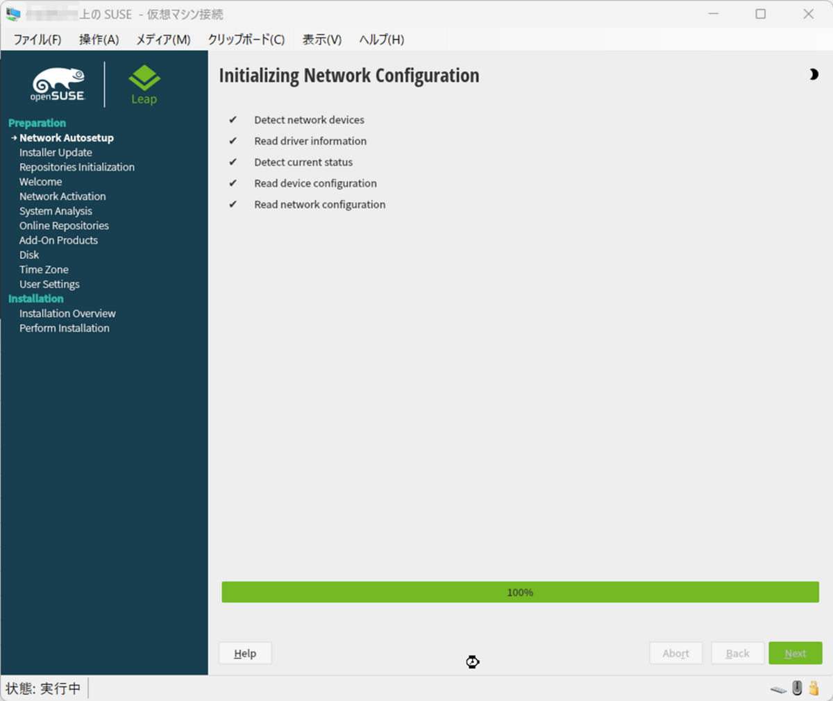Click the mouse icon in the status bar
The width and height of the screenshot is (833, 701).
(798, 688)
